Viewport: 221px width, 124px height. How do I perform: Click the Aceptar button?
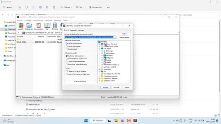[105, 87]
